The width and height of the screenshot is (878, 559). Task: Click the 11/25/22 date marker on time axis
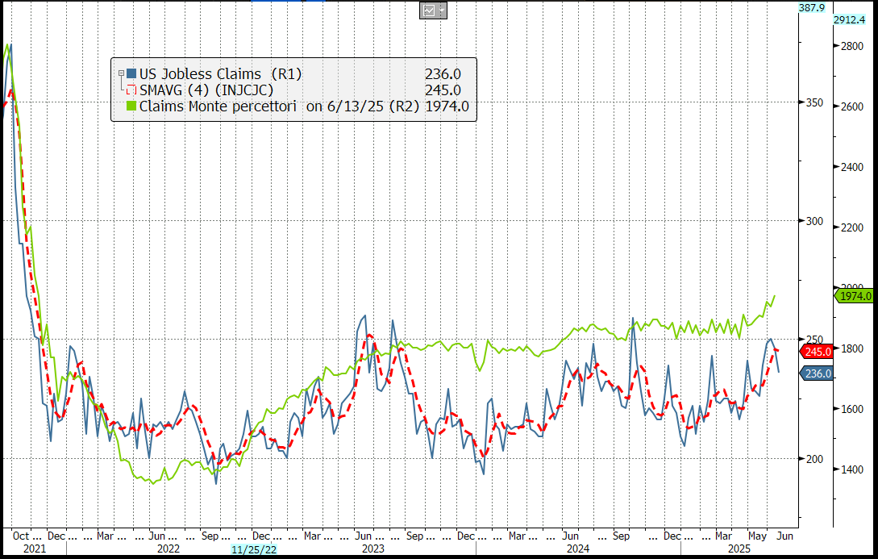click(x=256, y=549)
